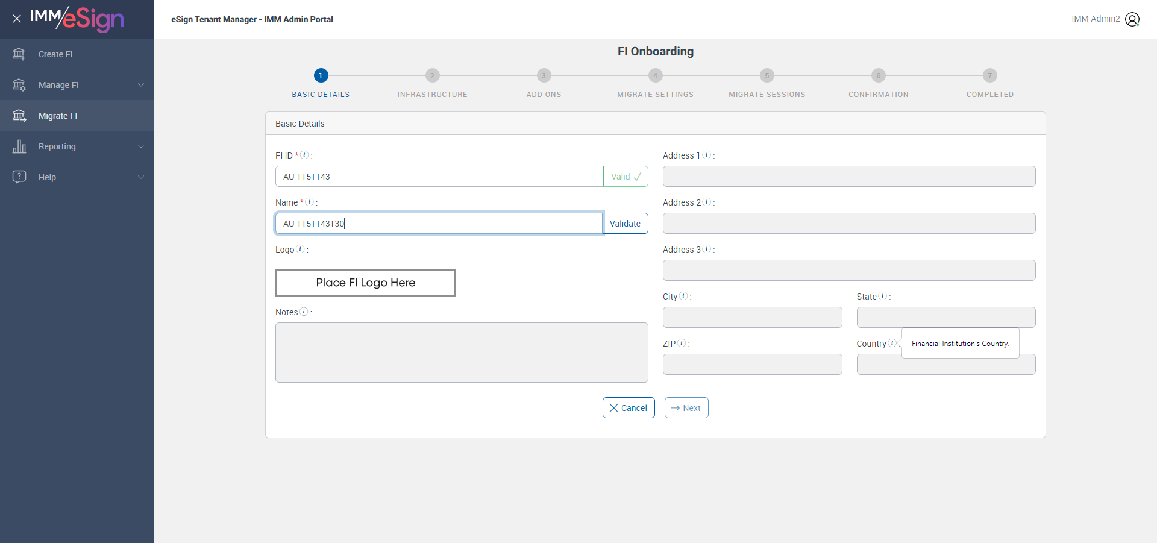Click the City info icon
Viewport: 1157px width, 543px height.
[683, 296]
